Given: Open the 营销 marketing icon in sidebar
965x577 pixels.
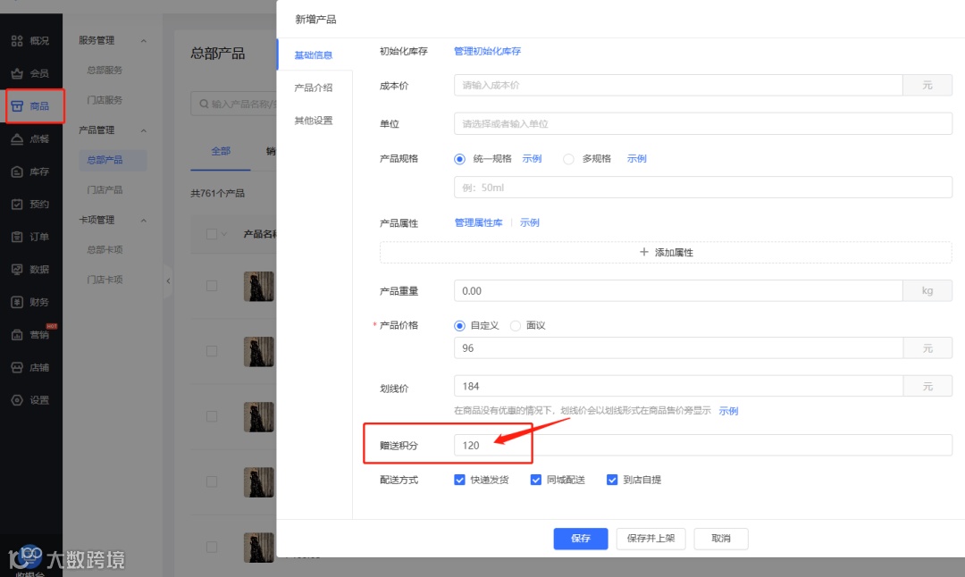Looking at the screenshot, I should tap(17, 335).
